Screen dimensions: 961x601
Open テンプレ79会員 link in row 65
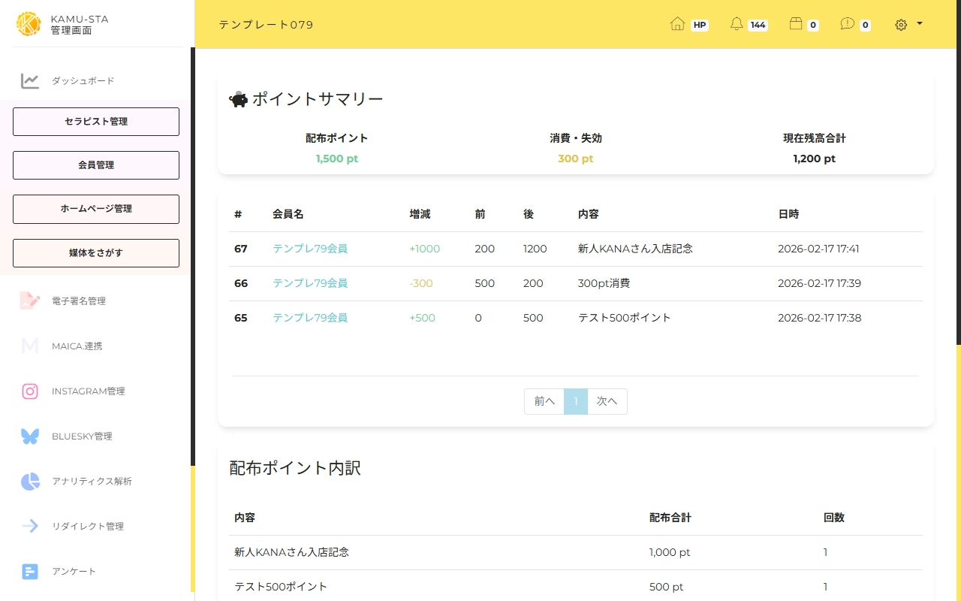[x=310, y=318]
